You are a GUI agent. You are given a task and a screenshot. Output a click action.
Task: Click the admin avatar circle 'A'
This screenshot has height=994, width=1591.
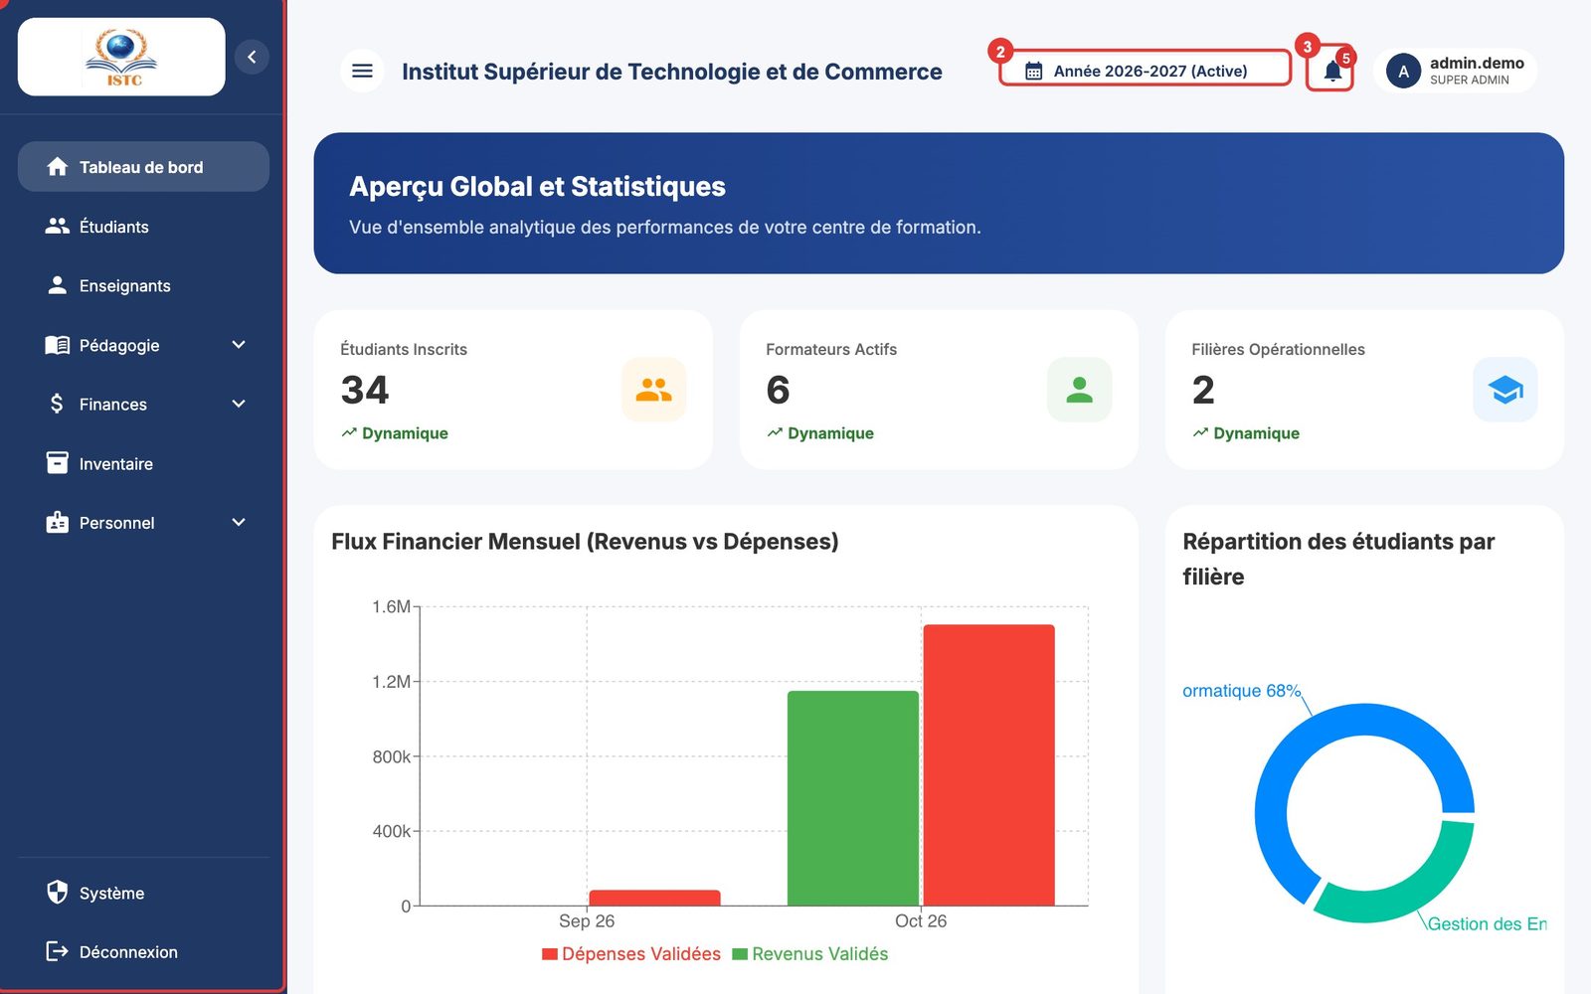[1403, 71]
